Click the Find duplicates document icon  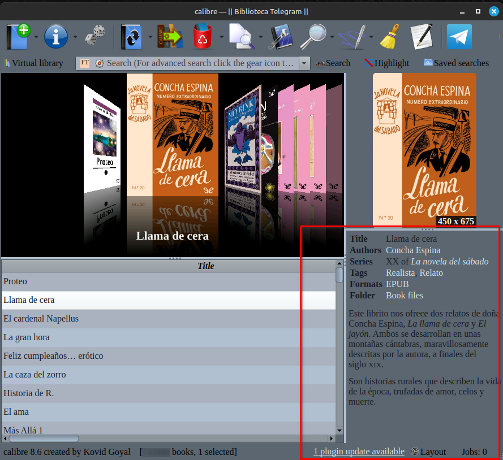[241, 37]
